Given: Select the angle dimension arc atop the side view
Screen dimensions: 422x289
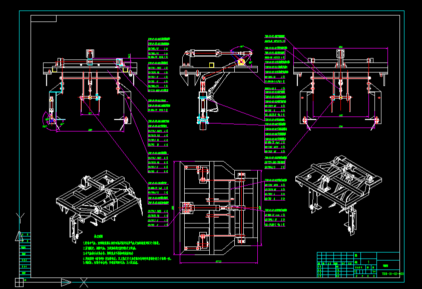Looking at the screenshot, I should [241, 48].
